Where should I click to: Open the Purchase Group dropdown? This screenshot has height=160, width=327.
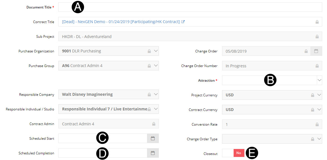[x=156, y=66]
